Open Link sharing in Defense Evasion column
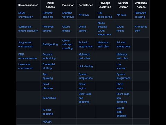Screen dimensions: 166x125 [x=121, y=66]
